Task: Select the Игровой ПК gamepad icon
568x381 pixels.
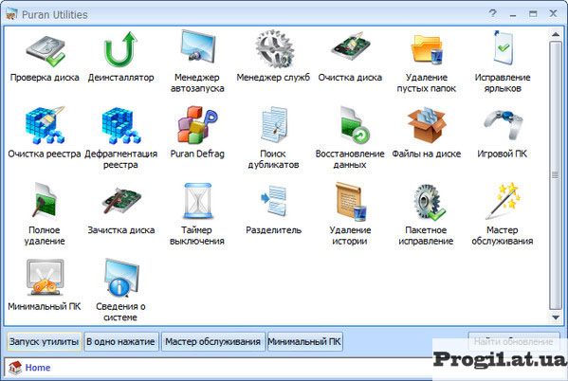Action: 503,124
